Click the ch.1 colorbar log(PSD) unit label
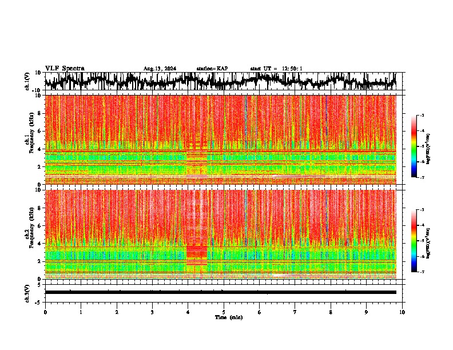Image resolution: width=453 pixels, height=350 pixels. click(x=429, y=149)
